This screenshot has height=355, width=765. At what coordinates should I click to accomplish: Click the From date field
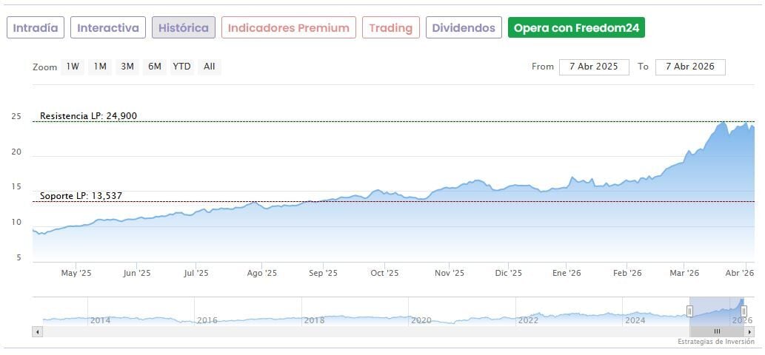[594, 67]
